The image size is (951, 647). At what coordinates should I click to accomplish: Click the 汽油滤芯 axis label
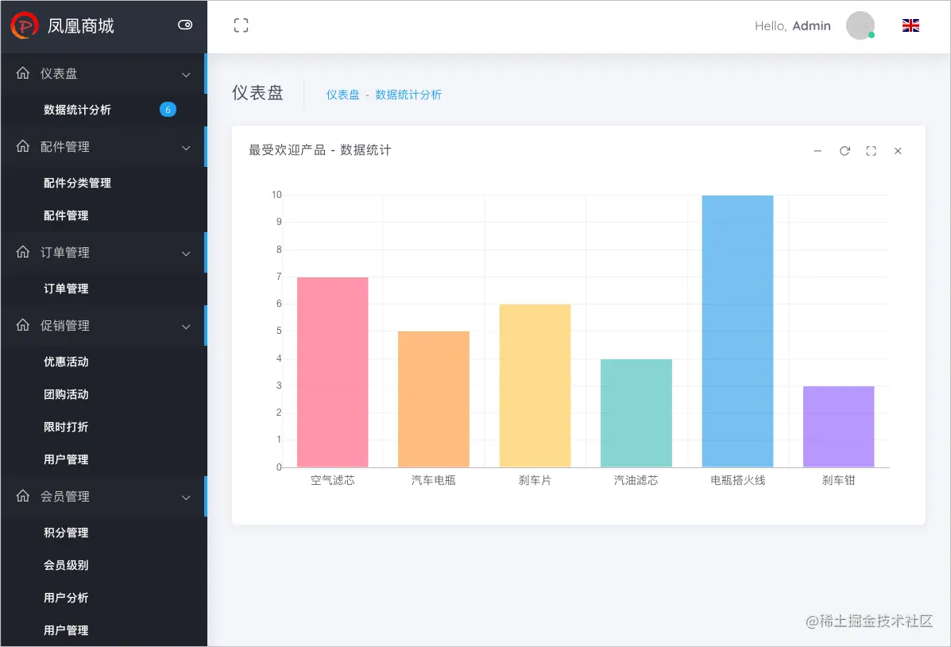point(636,480)
